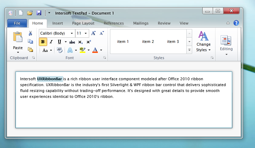
Task: Toggle Italic formatting
Action: pyautogui.click(x=51, y=42)
